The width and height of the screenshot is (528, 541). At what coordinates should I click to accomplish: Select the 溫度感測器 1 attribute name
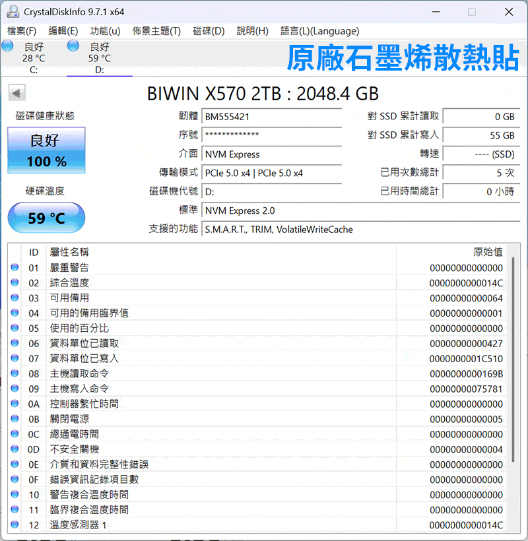78,525
